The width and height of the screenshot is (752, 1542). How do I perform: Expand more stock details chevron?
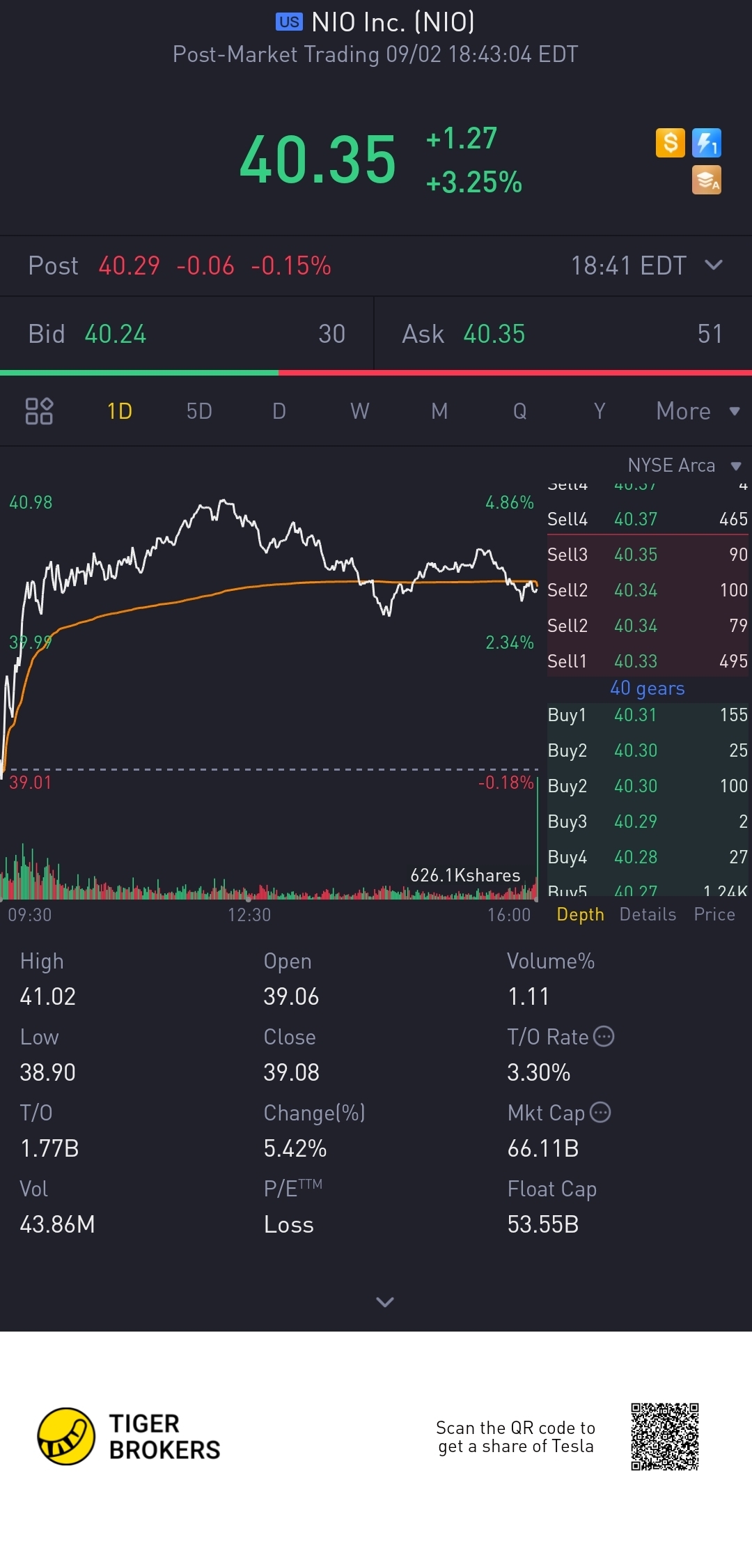(x=384, y=1302)
